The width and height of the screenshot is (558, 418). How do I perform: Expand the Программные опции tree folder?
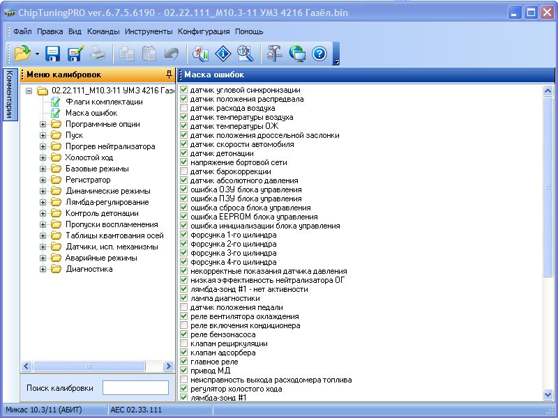(x=43, y=124)
